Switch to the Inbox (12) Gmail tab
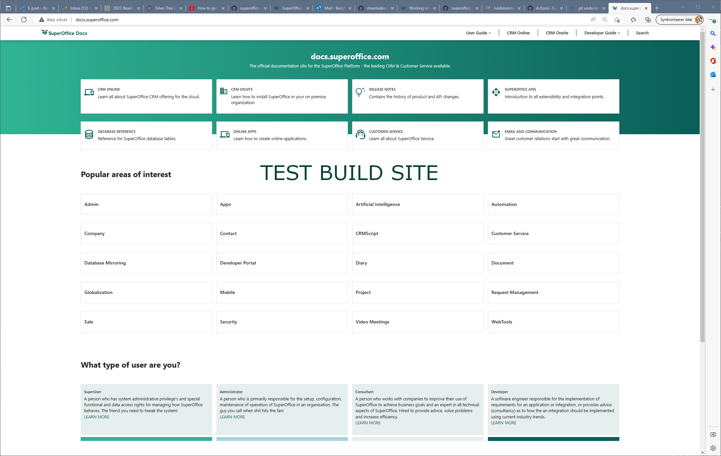 (80, 8)
